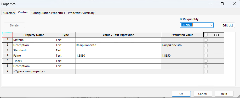Click the Cancel button
Viewport: 240px width, 98px height.
[x=203, y=94]
